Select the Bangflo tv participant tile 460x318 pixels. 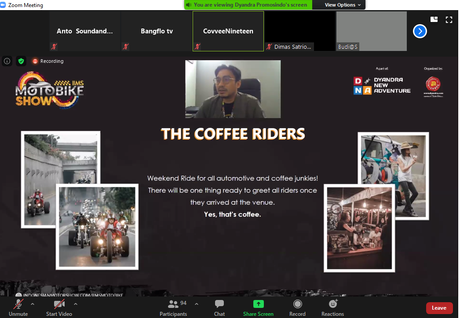[157, 31]
